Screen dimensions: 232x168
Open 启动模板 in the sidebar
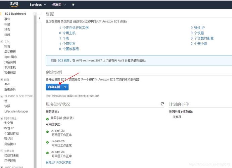point(10,52)
